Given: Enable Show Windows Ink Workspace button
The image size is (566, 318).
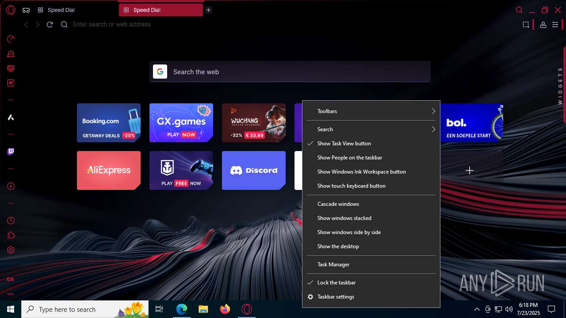Looking at the screenshot, I should (x=371, y=172).
